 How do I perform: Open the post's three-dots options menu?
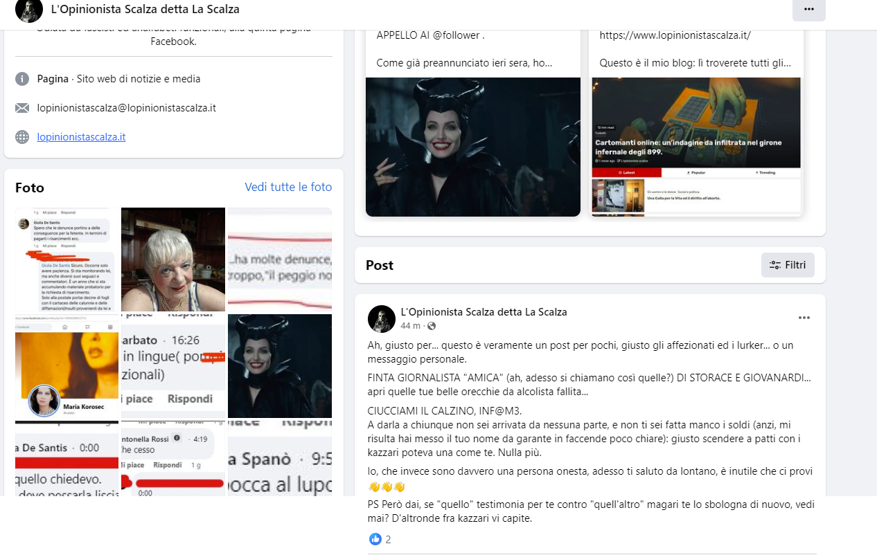tap(804, 318)
